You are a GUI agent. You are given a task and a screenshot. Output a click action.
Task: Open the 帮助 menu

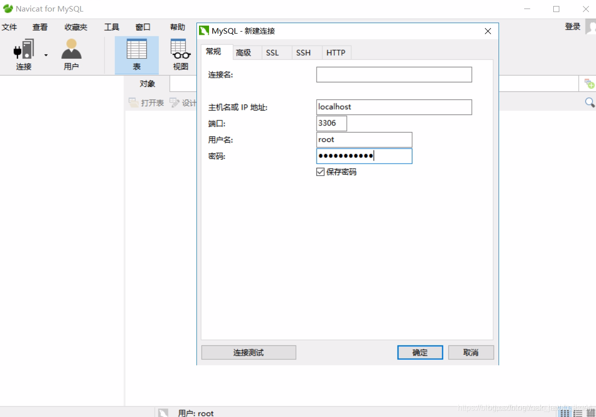177,27
